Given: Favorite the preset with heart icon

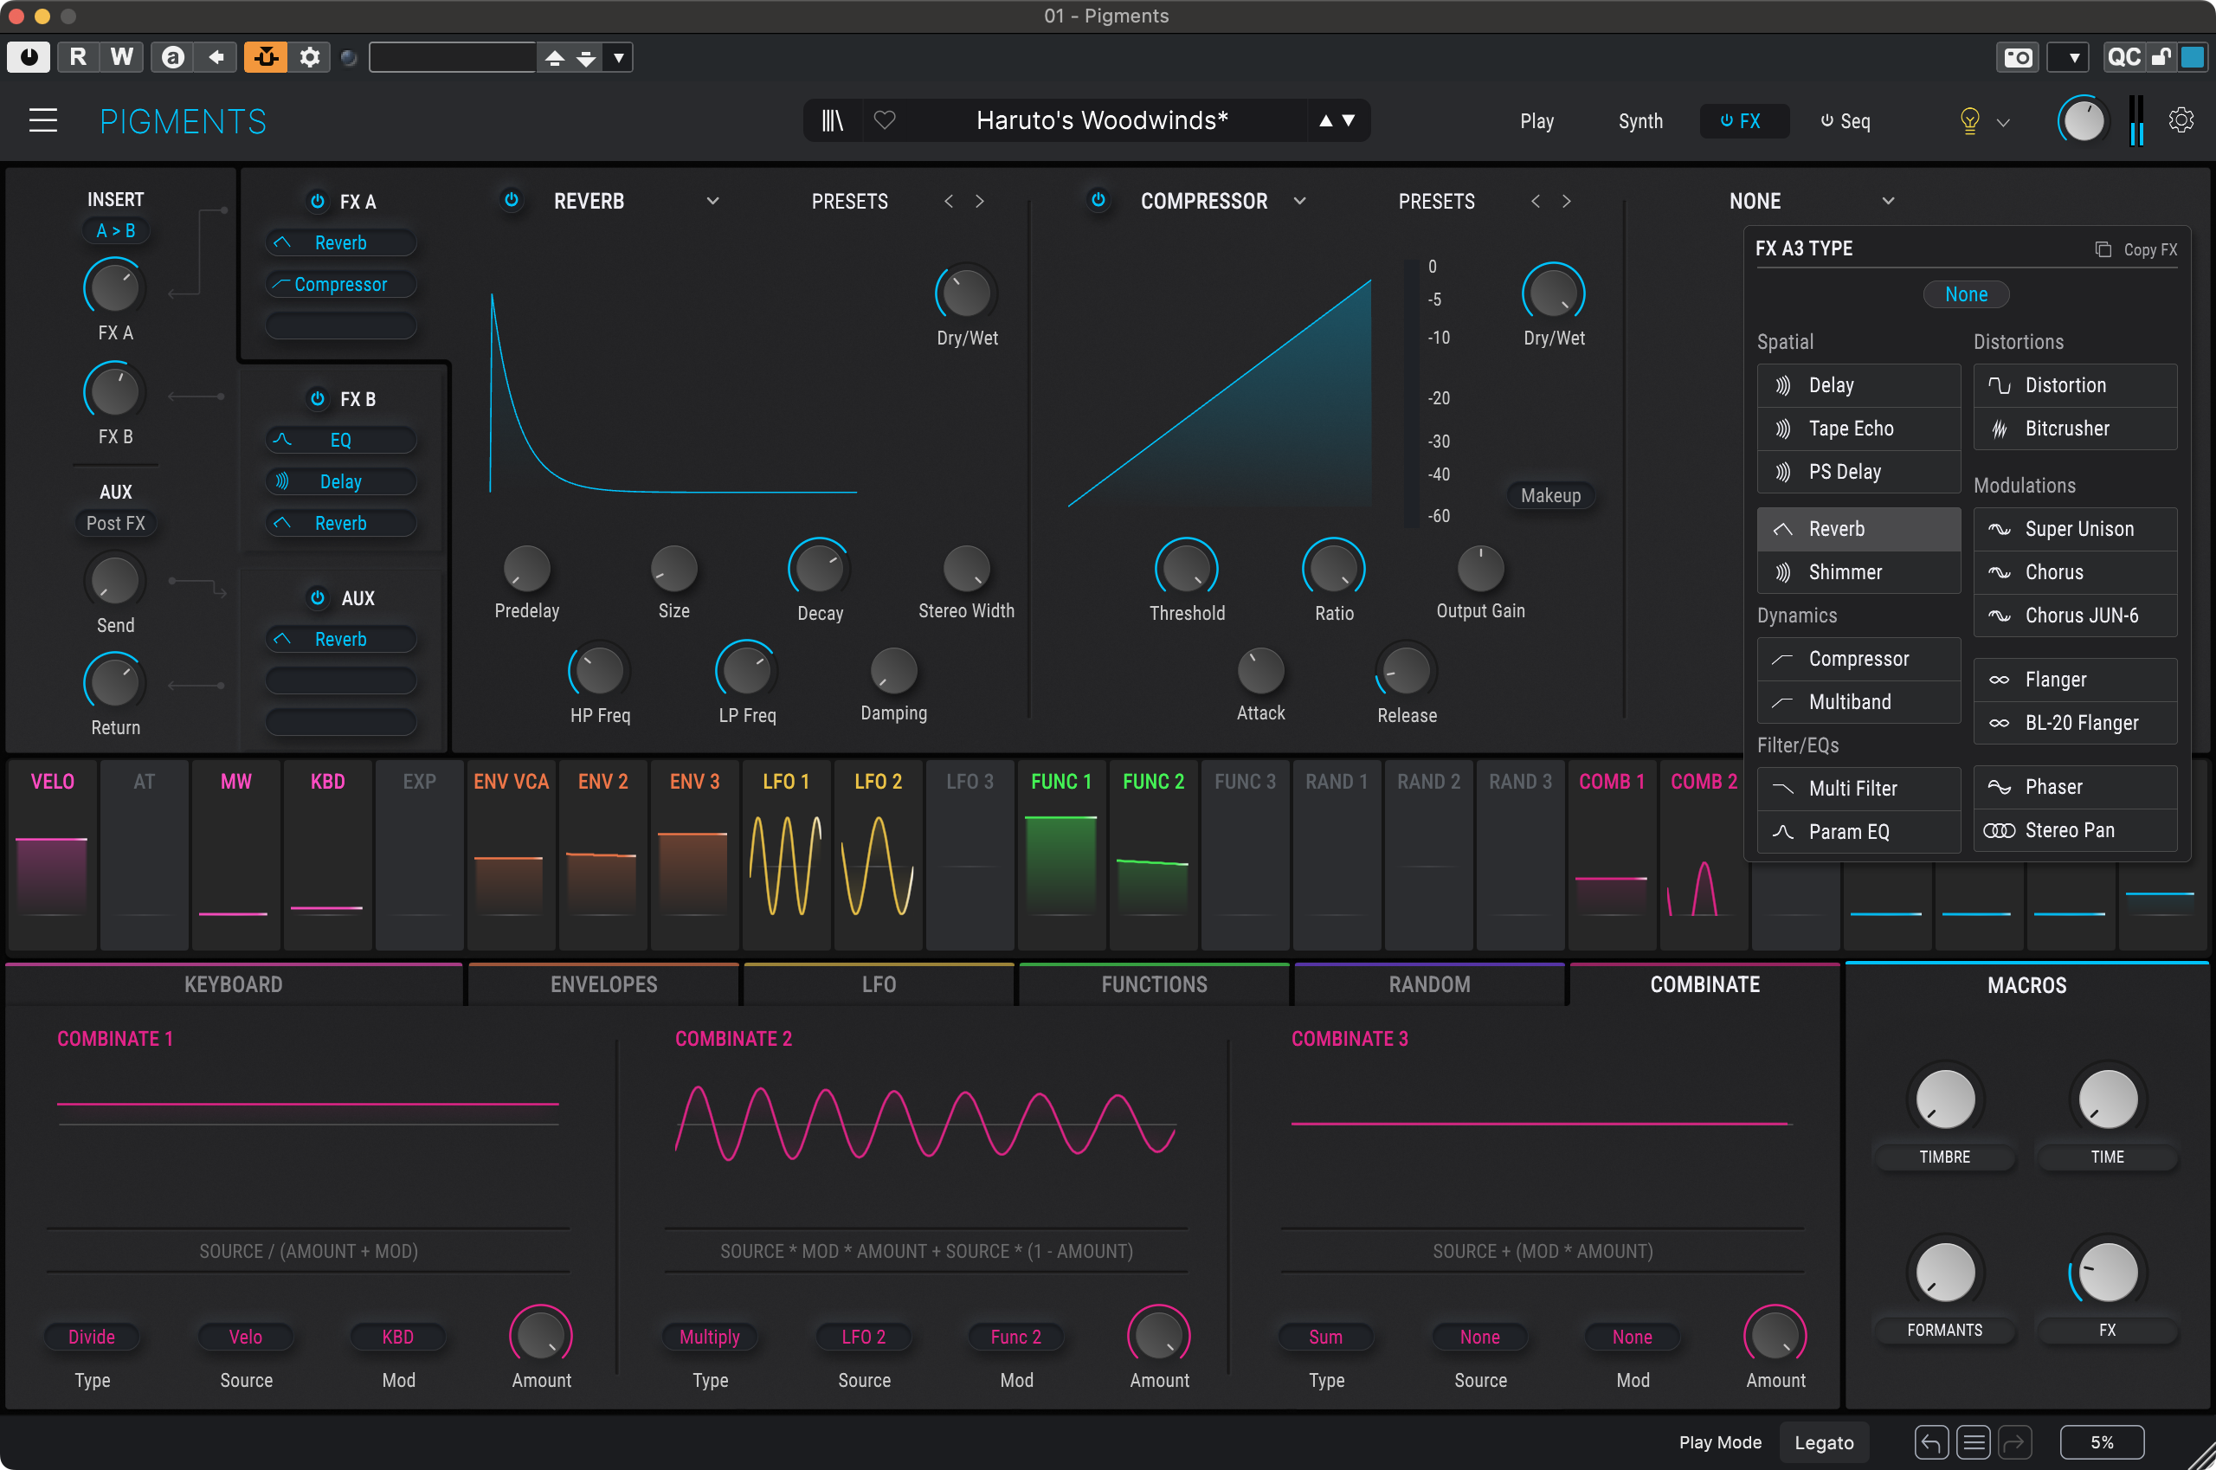Looking at the screenshot, I should click(x=884, y=120).
